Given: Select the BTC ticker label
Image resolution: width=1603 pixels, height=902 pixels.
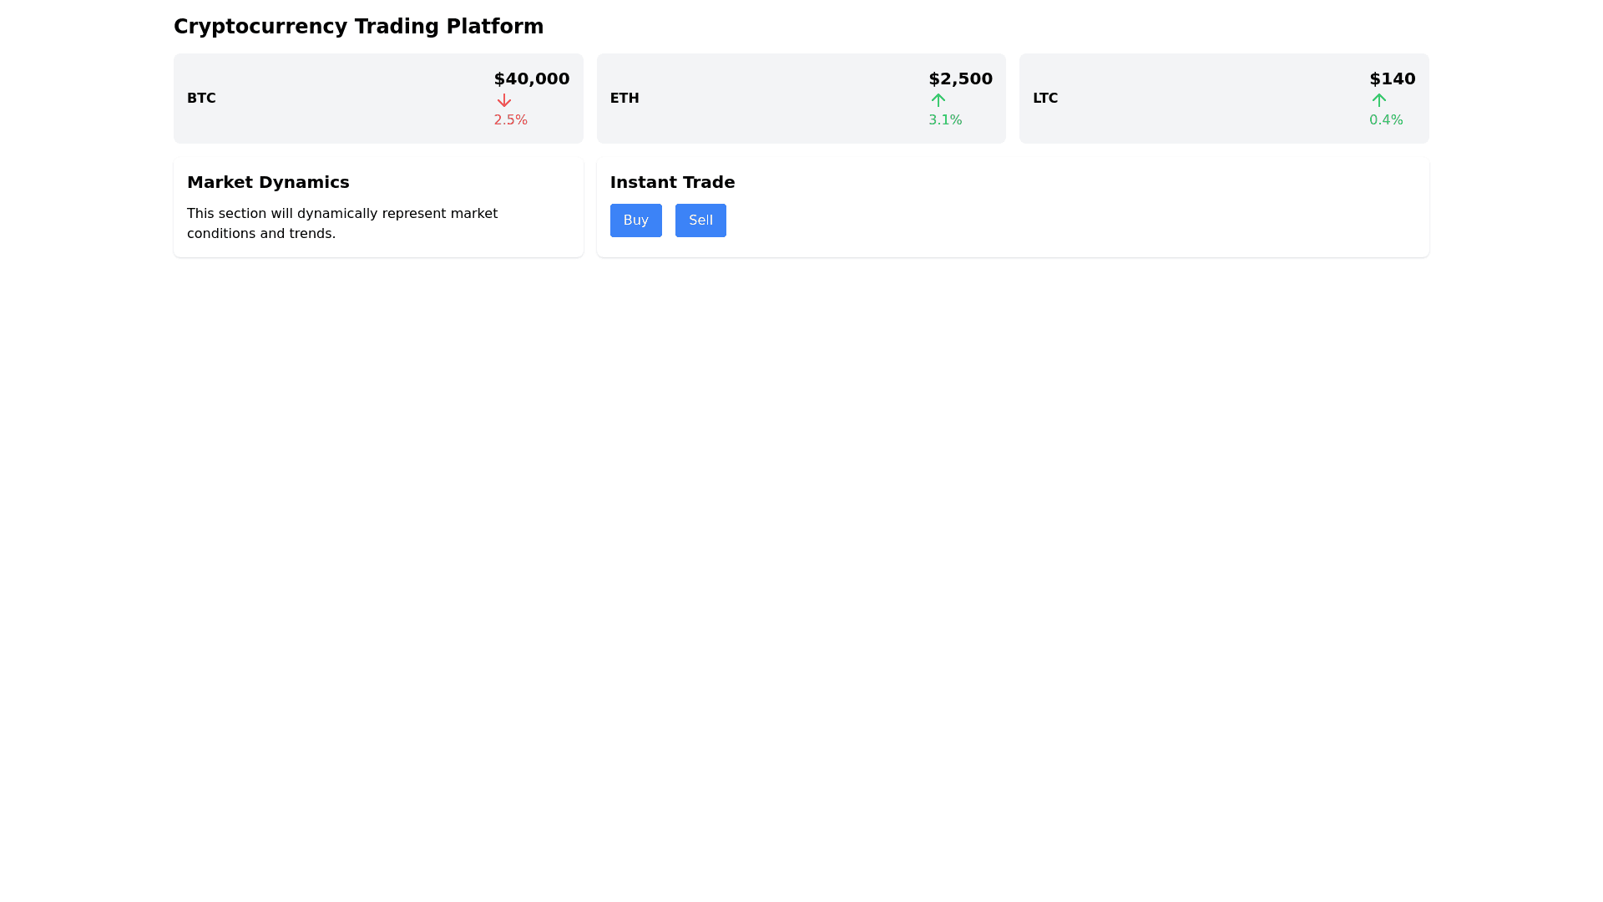Looking at the screenshot, I should click(x=201, y=99).
